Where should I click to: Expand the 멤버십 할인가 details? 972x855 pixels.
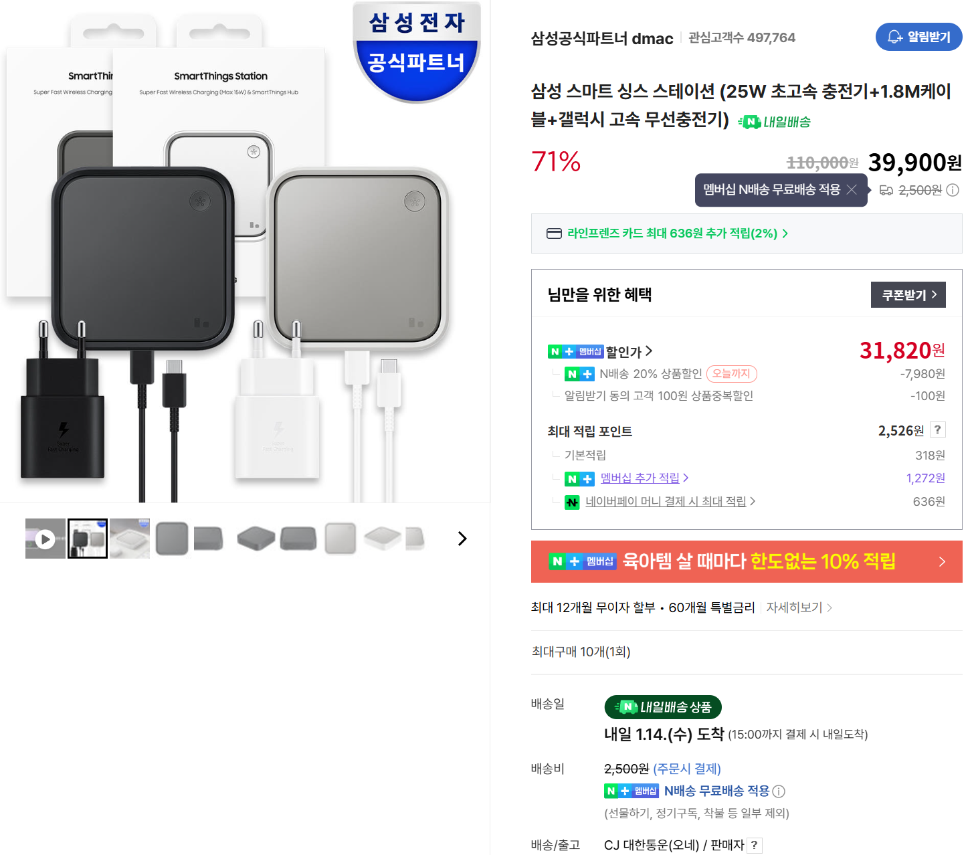click(x=628, y=351)
